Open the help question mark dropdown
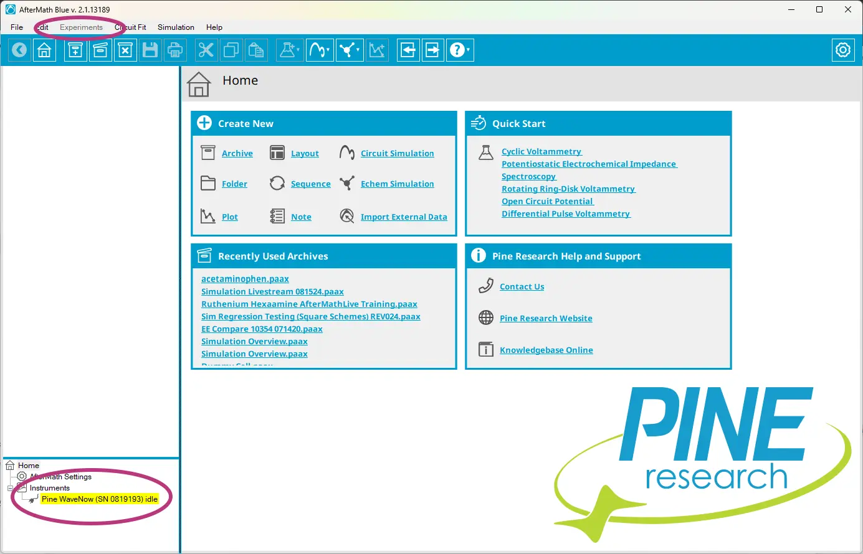Viewport: 863px width, 554px height. [460, 50]
